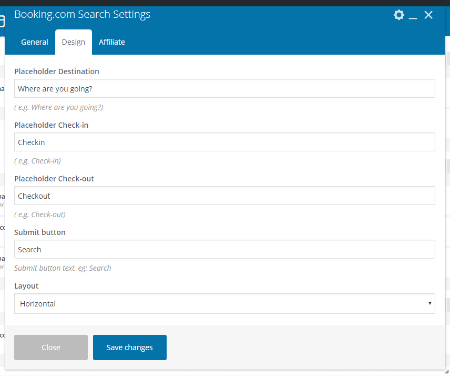Click the gray Close button

coord(51,347)
